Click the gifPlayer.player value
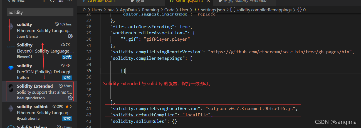Viewport: 361px width, 128px height. coord(167,39)
